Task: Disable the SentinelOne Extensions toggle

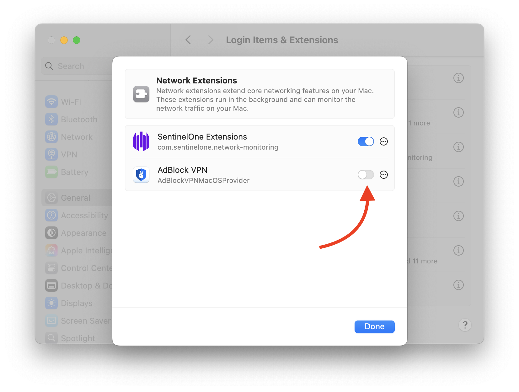Action: pyautogui.click(x=366, y=141)
